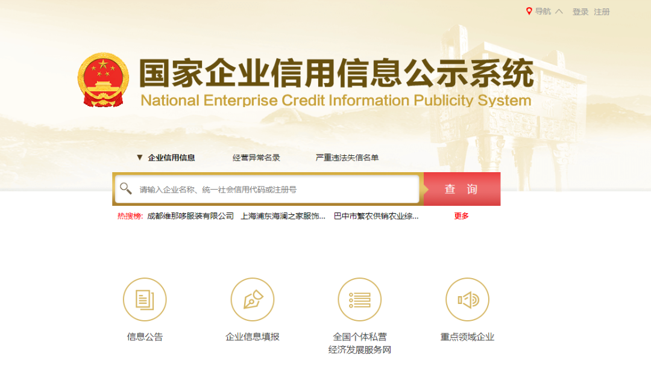651x378 pixels.
Task: Collapse the 导航 navigation chevron
Action: click(559, 11)
